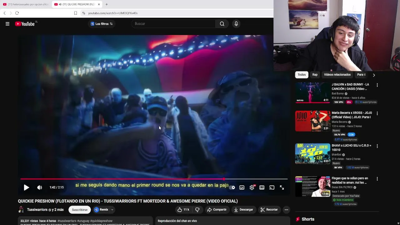
Task: Open the Bad Bunny channel name
Action: click(x=337, y=93)
